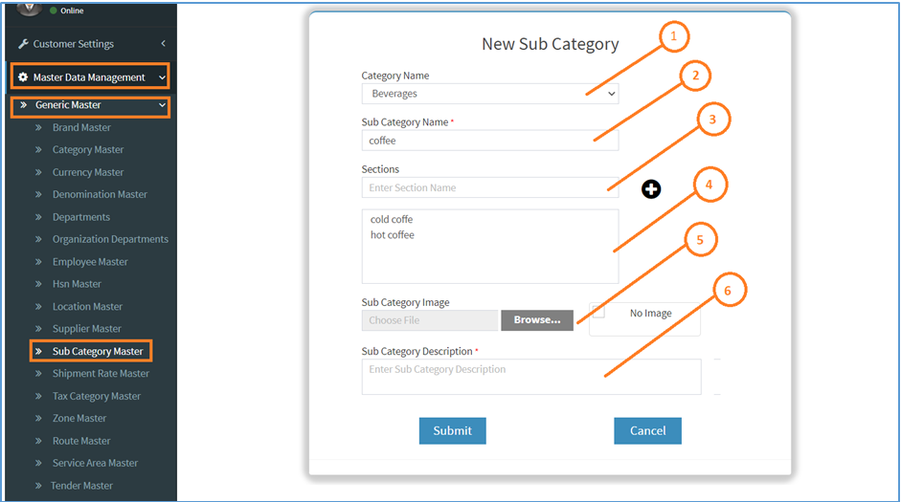Click Browse to choose an image file
901x502 pixels.
click(x=537, y=320)
